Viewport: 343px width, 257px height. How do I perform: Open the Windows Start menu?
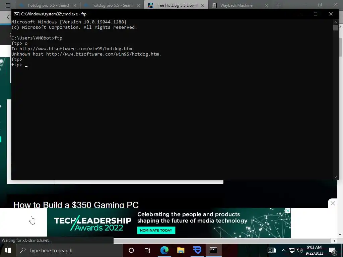click(8, 250)
